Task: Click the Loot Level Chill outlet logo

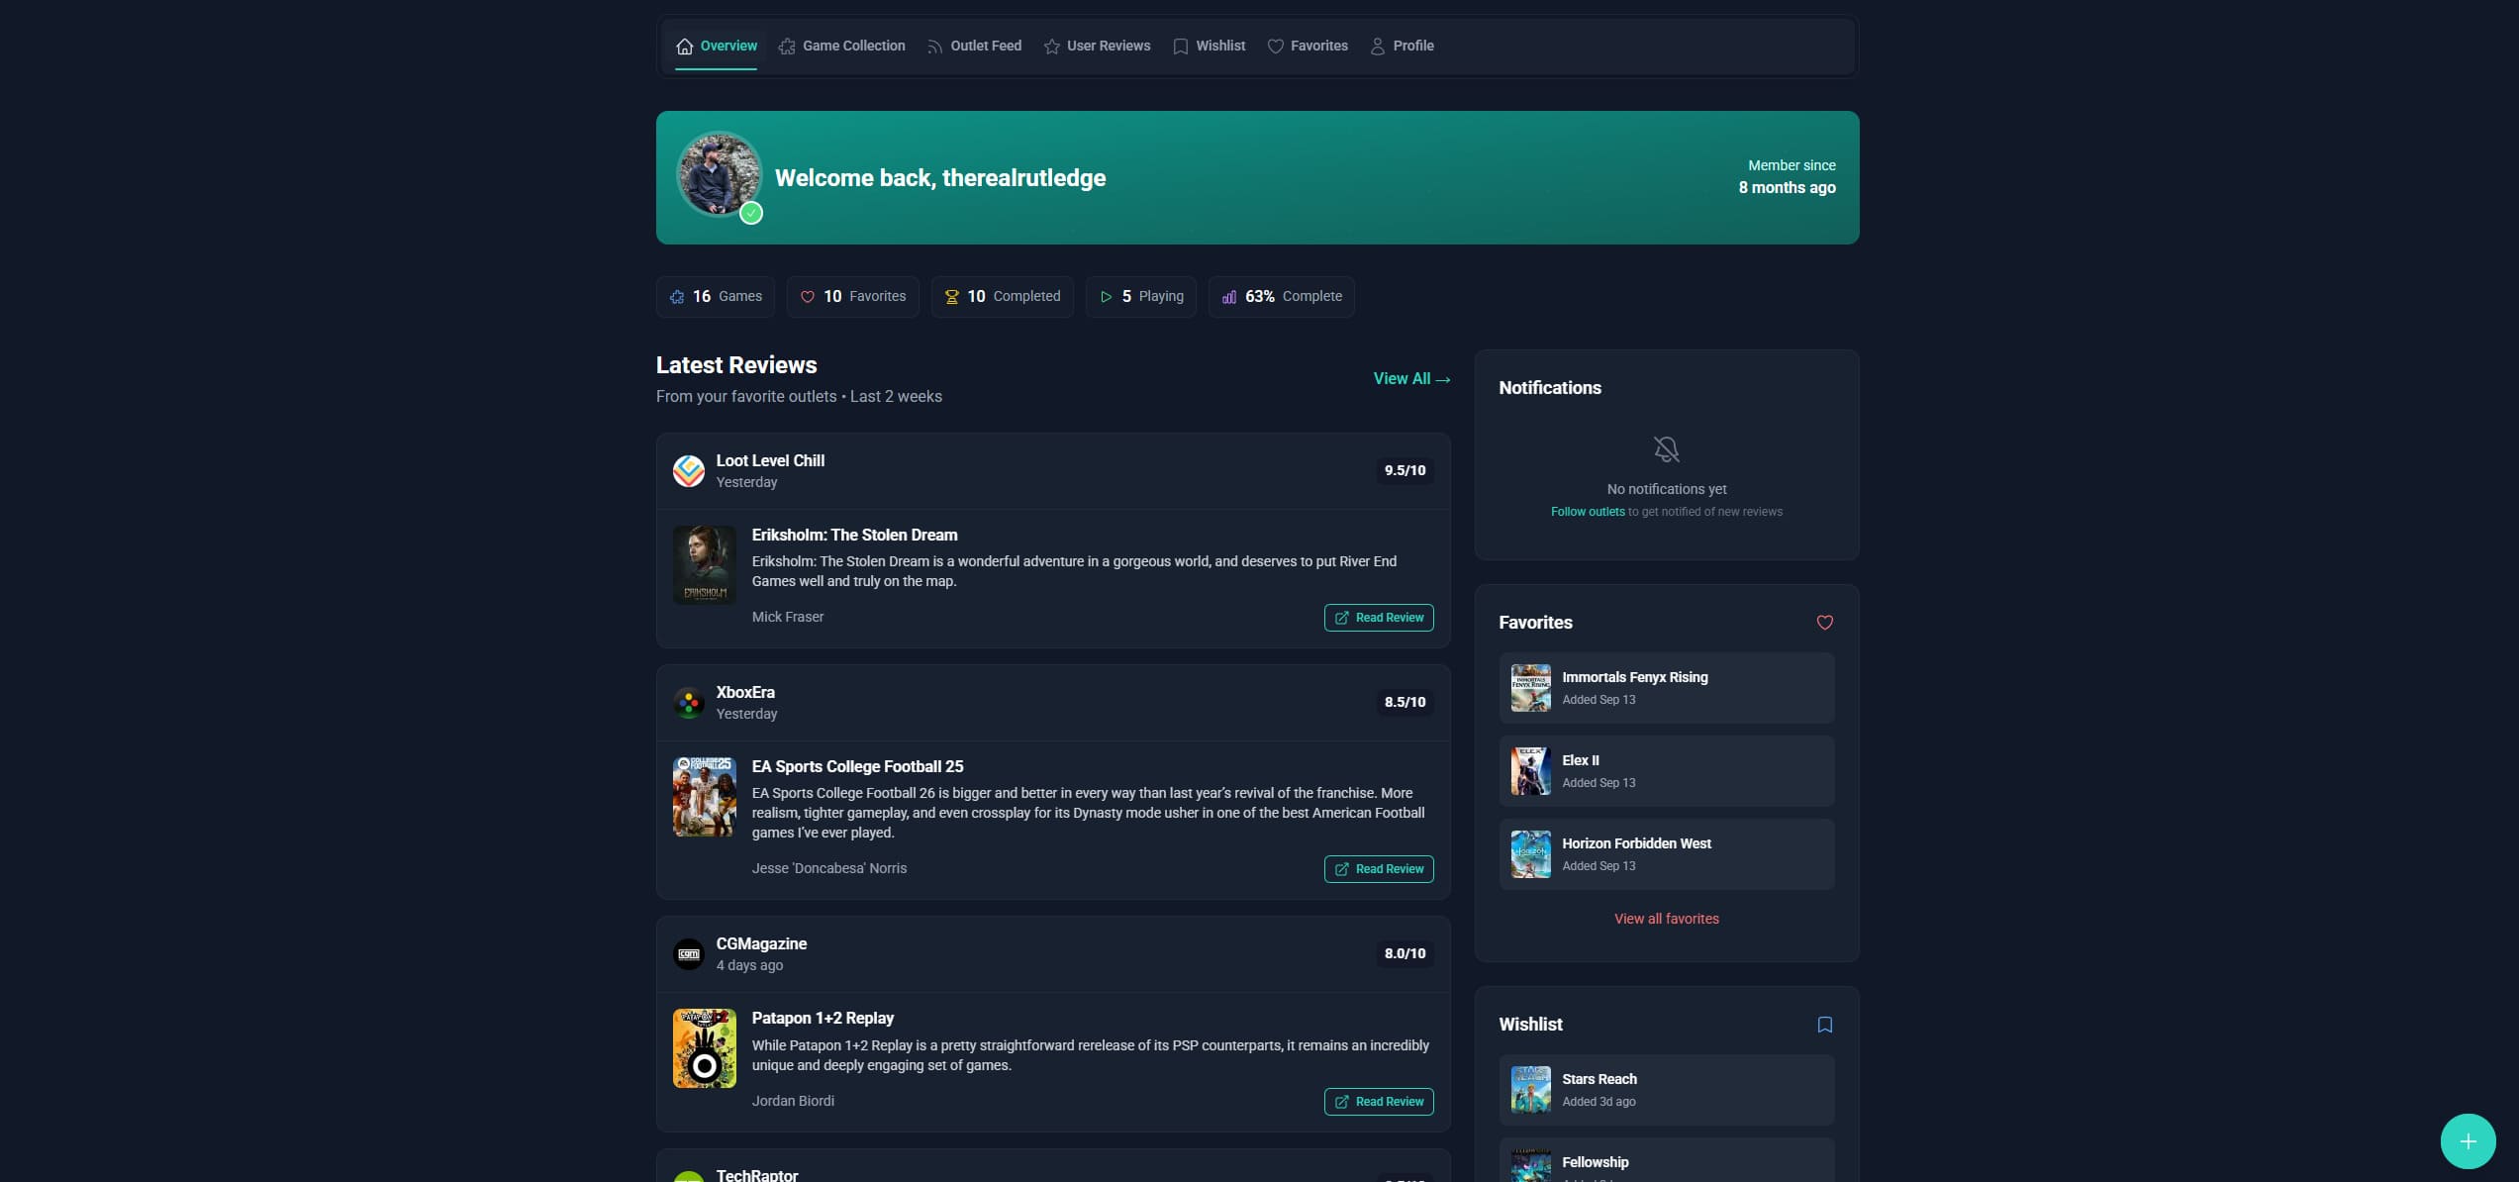Action: [x=689, y=471]
